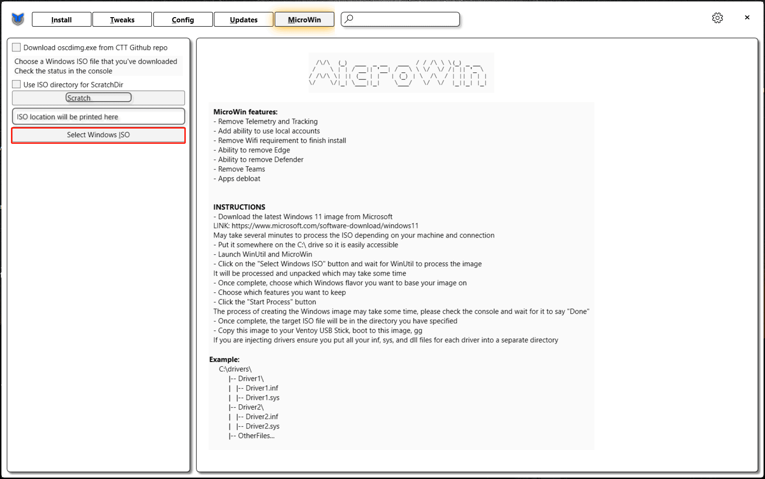Click 'Click the "Start Process" button' instruction

tap(265, 302)
